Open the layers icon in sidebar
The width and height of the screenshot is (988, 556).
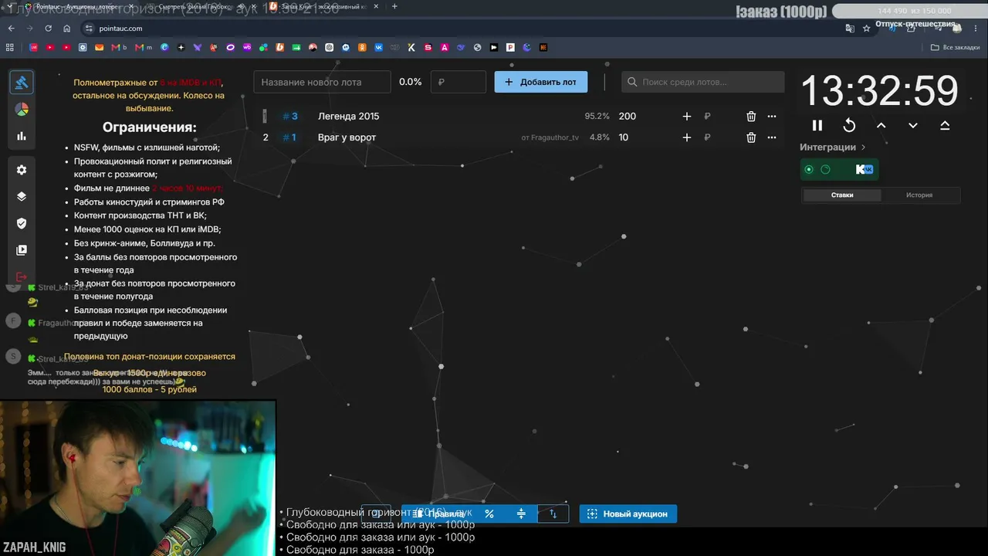pos(22,196)
